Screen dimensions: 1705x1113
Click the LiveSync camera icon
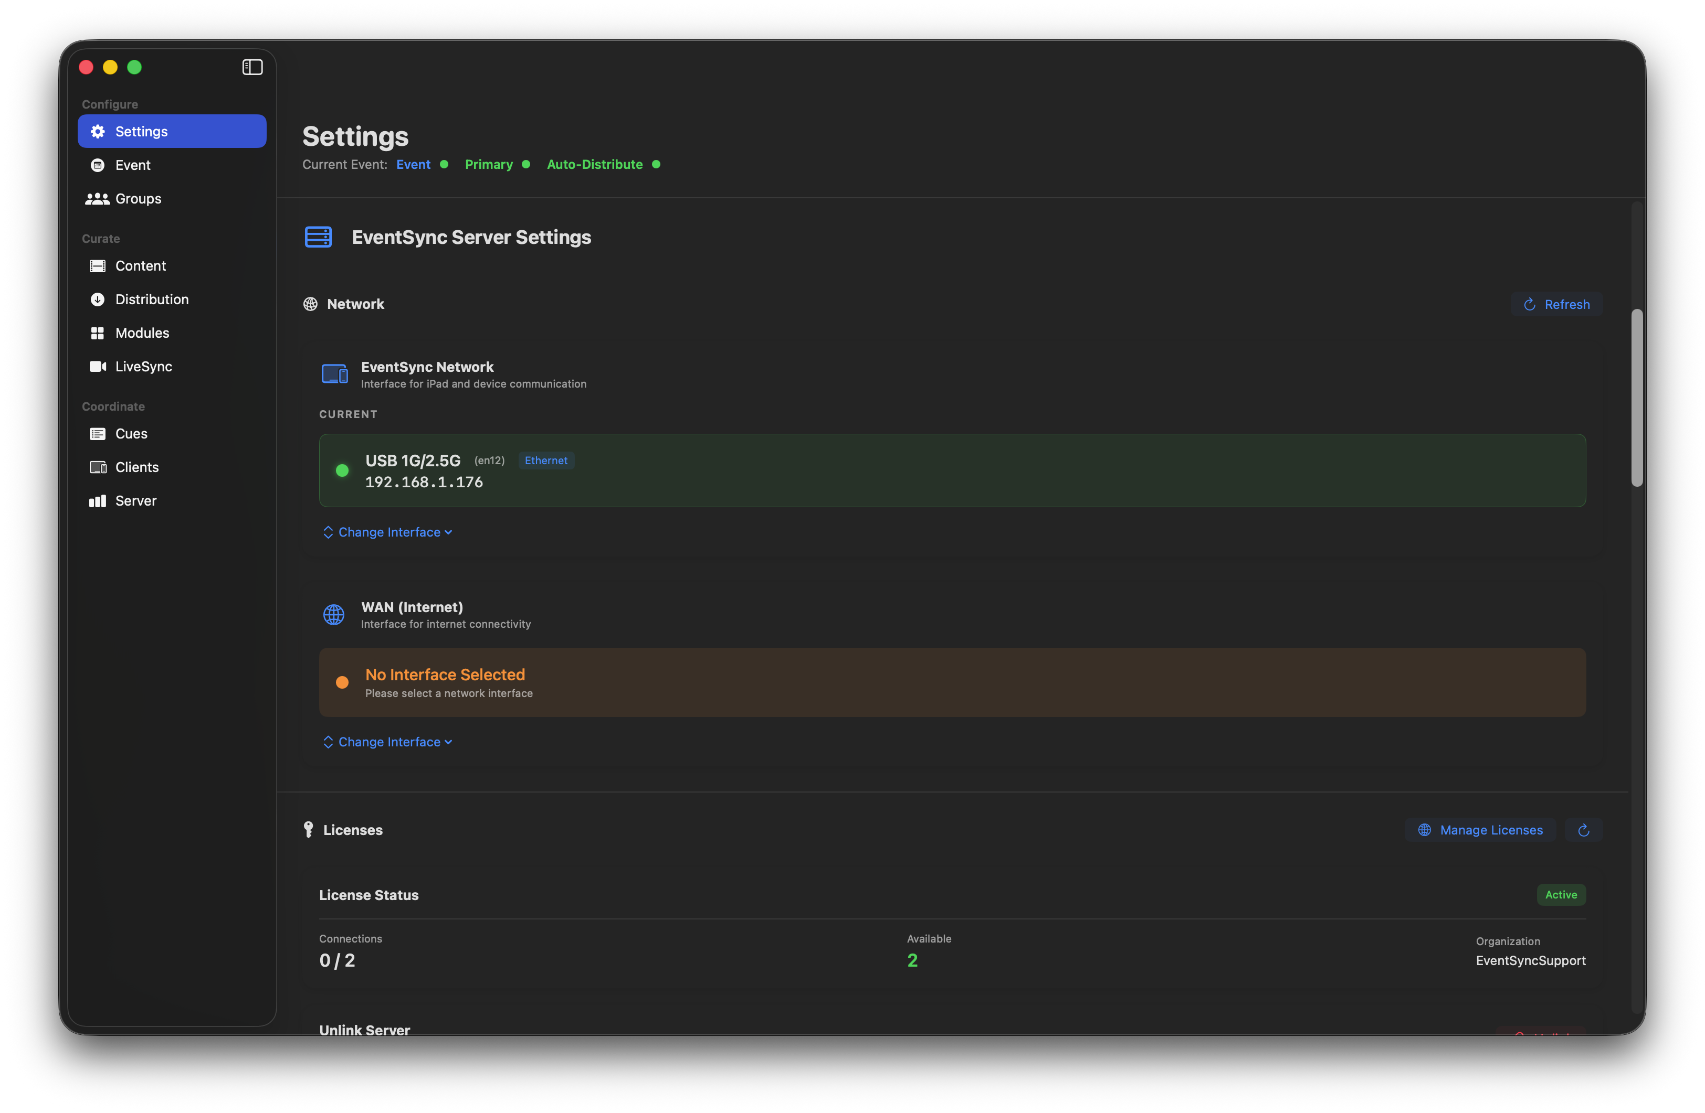tap(98, 367)
